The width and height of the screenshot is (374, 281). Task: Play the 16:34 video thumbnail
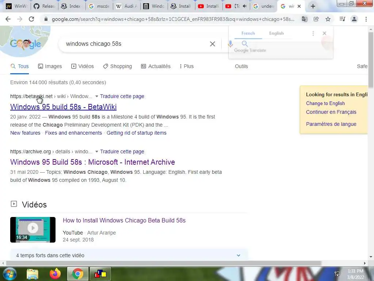33,230
